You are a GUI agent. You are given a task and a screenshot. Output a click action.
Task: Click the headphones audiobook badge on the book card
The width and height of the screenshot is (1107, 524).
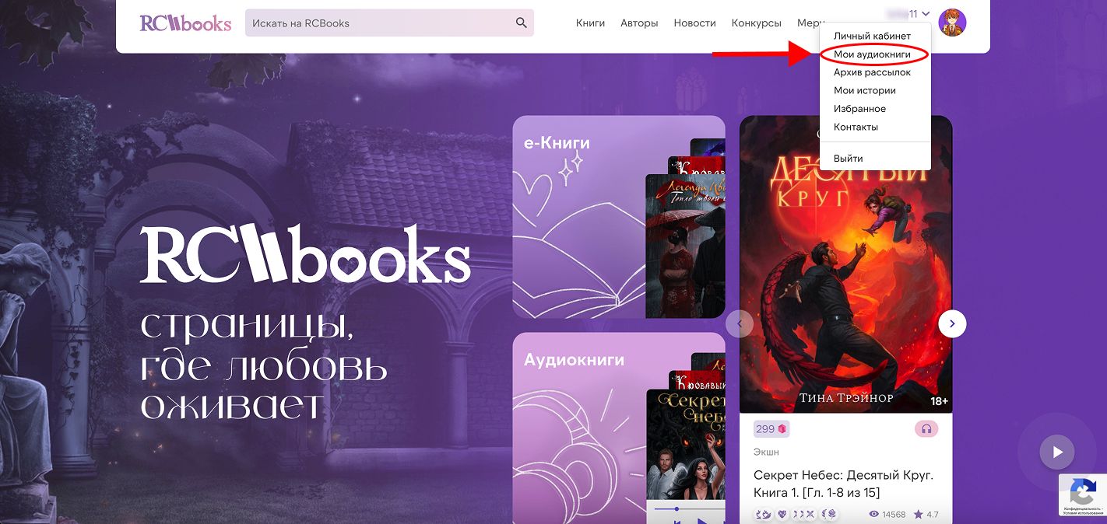coord(926,428)
